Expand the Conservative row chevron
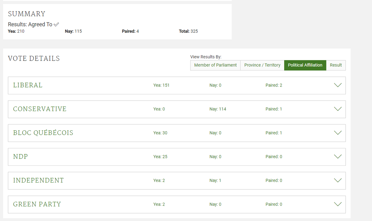The height and width of the screenshot is (221, 372). 338,109
